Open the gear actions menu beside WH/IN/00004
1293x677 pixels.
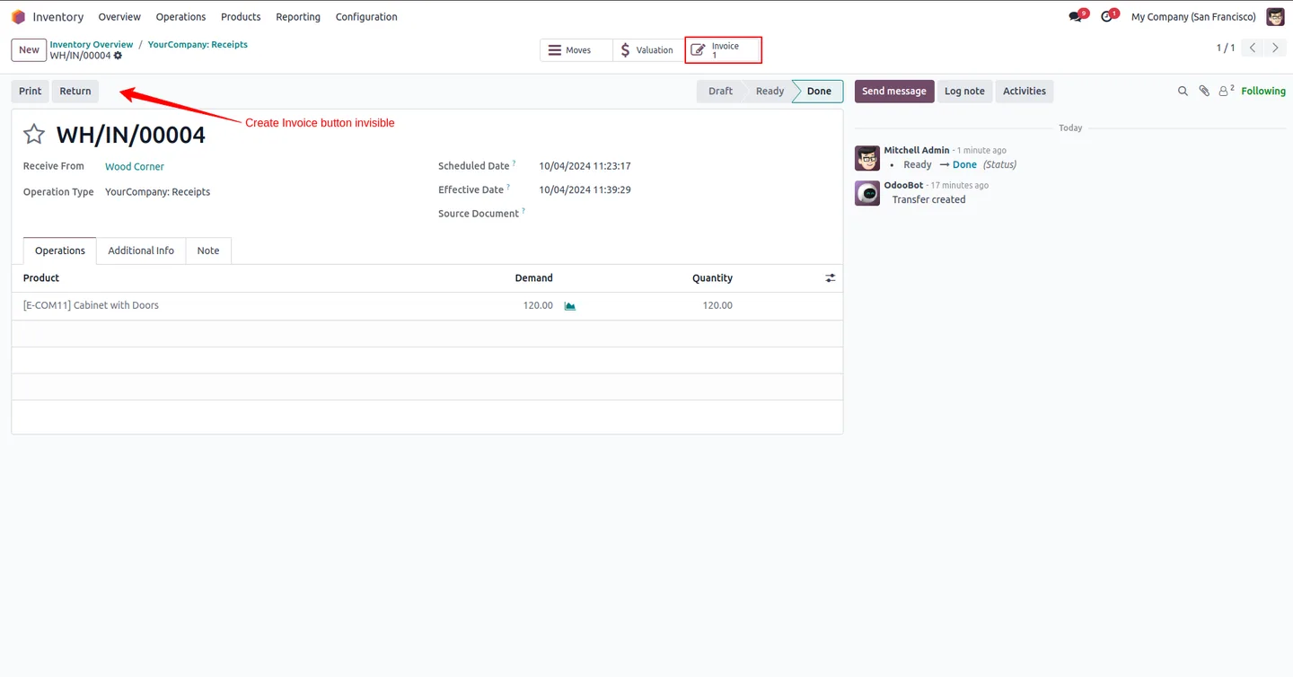[x=118, y=56]
